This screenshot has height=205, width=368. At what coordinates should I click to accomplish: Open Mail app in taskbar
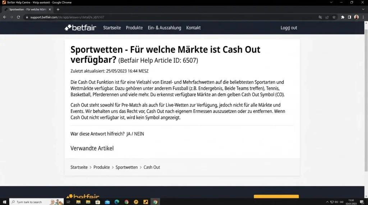(x=107, y=202)
